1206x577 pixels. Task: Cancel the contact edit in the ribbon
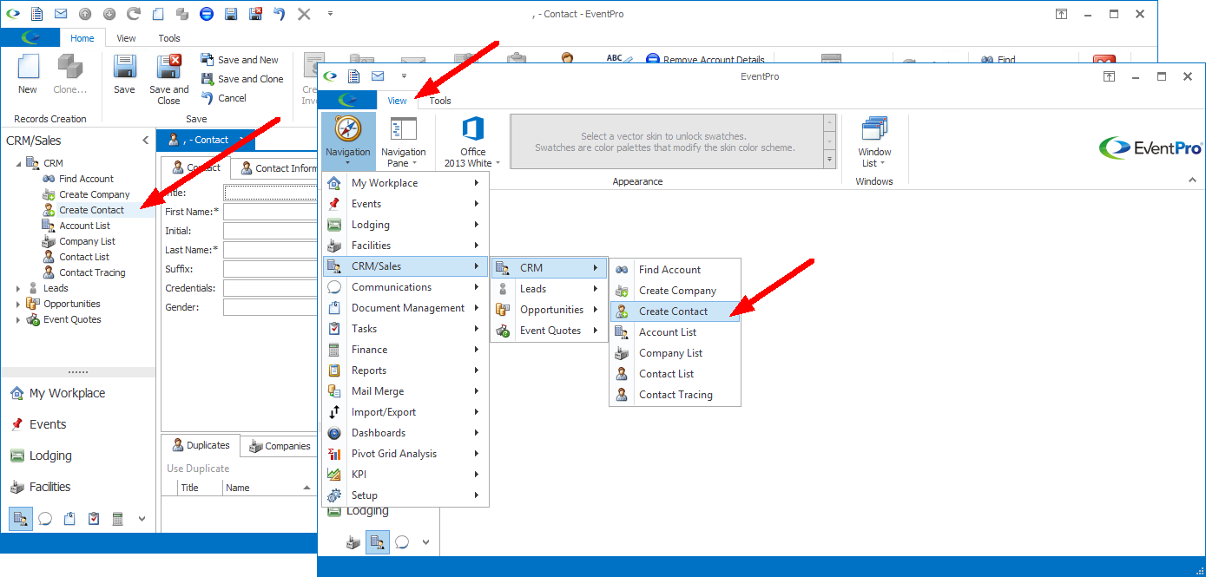tap(224, 98)
